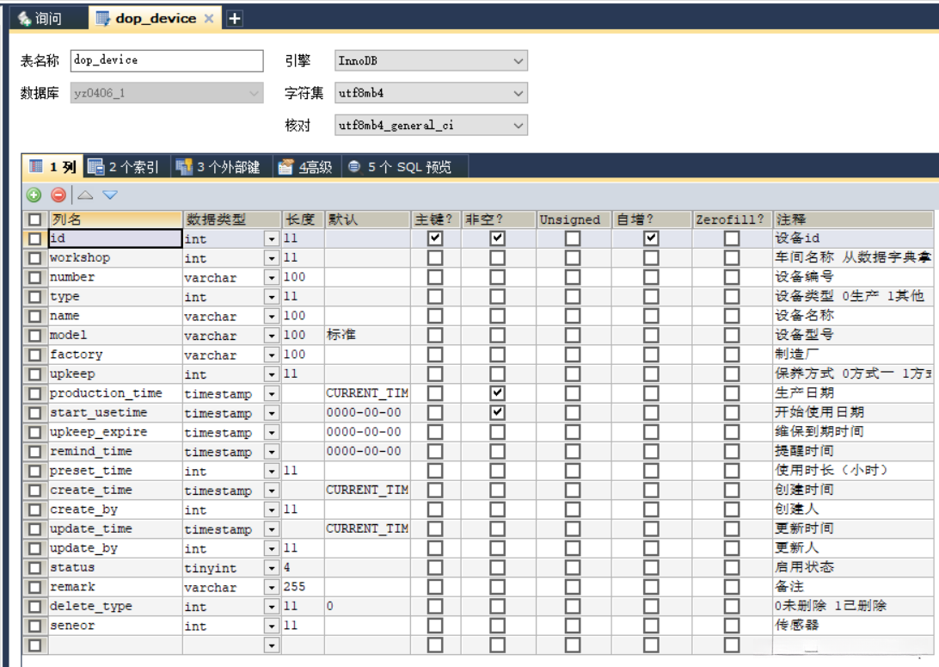Screen dimensions: 939x667
Task: Click the 长度 column header
Action: tap(303, 219)
